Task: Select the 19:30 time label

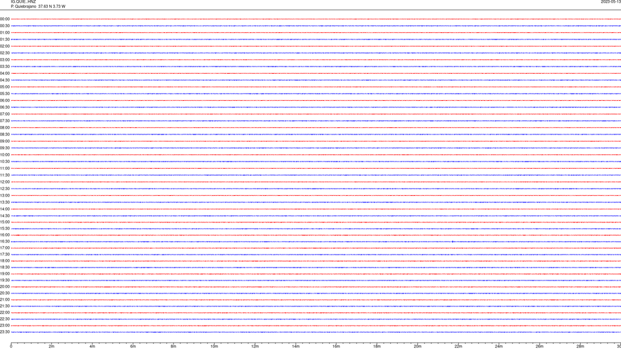Action: click(x=5, y=280)
